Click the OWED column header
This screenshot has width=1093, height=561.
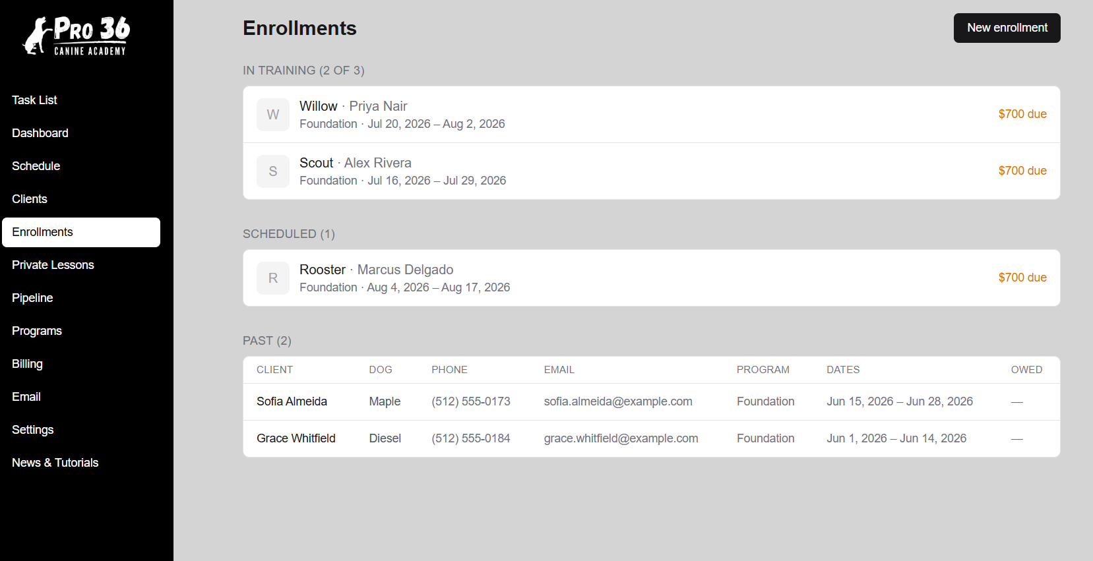[x=1026, y=370]
